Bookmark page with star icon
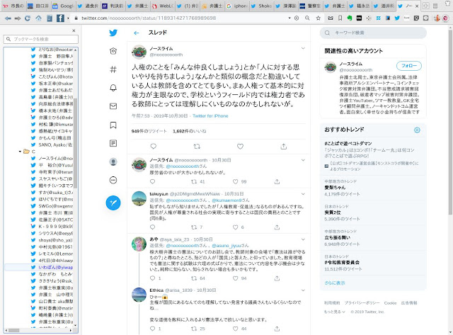453x335 pixels. 318,18
